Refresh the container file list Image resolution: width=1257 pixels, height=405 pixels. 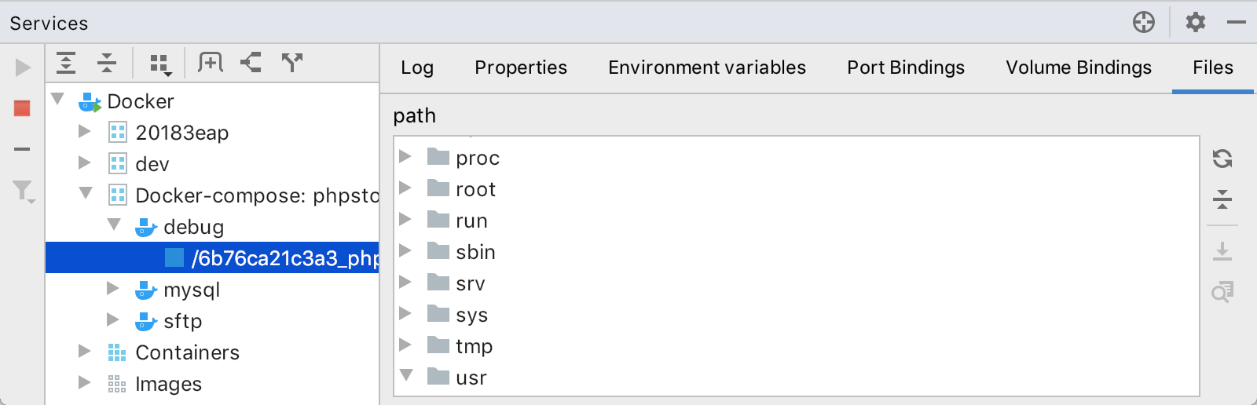[x=1222, y=159]
